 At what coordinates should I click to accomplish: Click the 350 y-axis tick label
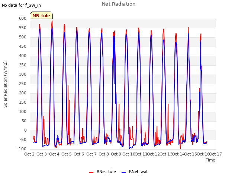(x=23, y=65)
